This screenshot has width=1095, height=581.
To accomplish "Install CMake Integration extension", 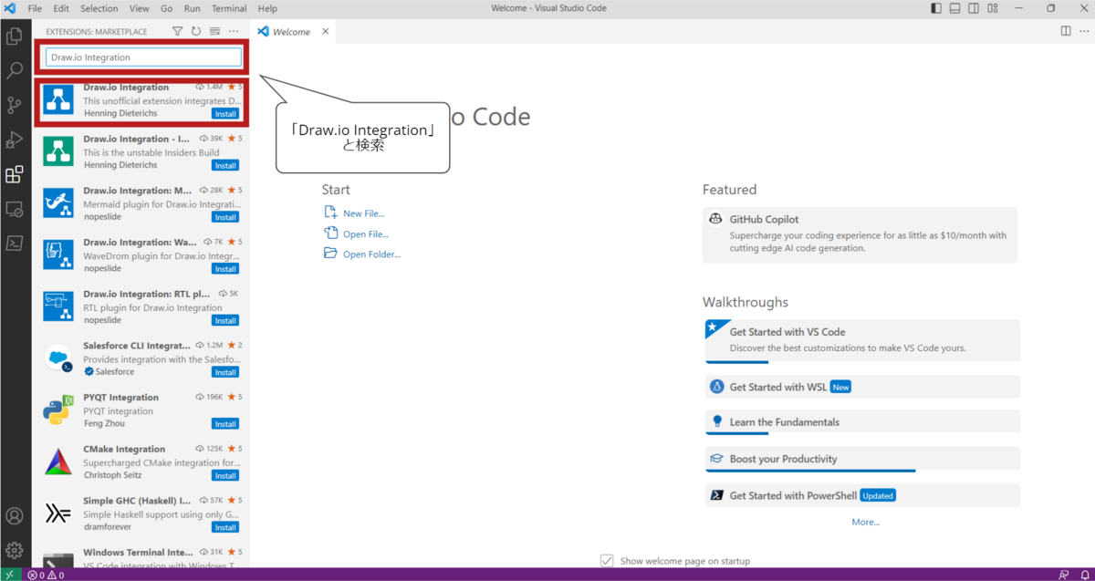I will click(225, 475).
